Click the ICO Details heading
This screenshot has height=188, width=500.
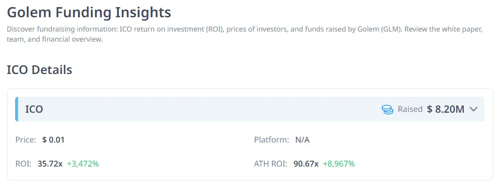click(x=39, y=70)
